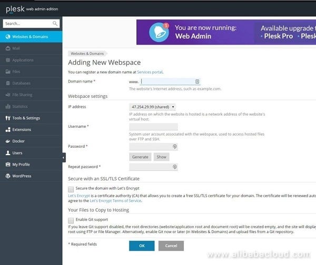The height and width of the screenshot is (265, 316).
Task: Open Websites & Domains menu item
Action: 31,37
